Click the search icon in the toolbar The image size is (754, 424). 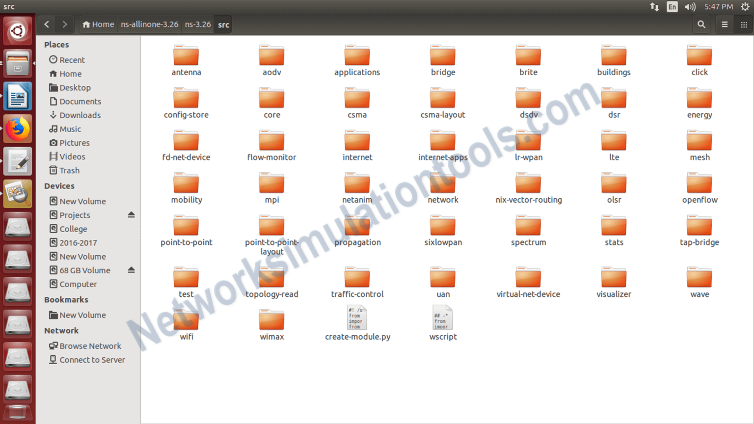pos(701,24)
